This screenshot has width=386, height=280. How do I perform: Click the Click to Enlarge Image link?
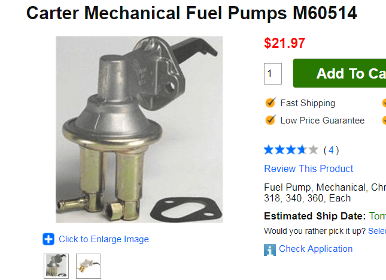coord(104,239)
